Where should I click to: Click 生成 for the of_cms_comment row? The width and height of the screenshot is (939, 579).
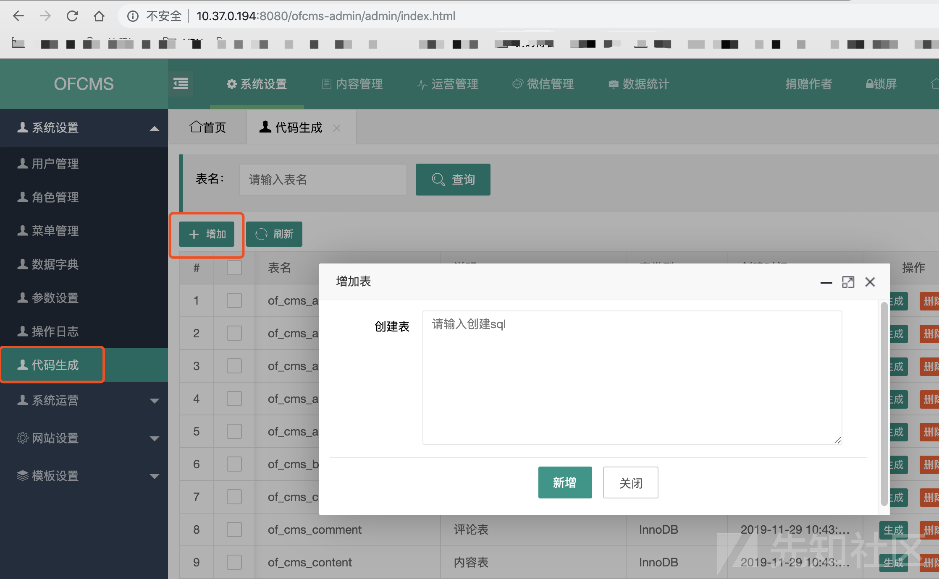point(894,530)
